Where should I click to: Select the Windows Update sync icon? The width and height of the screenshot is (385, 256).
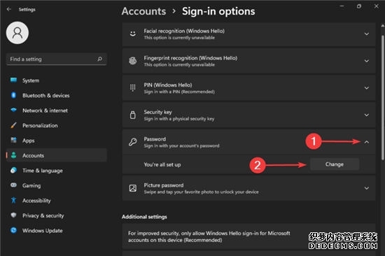pyautogui.click(x=13, y=230)
